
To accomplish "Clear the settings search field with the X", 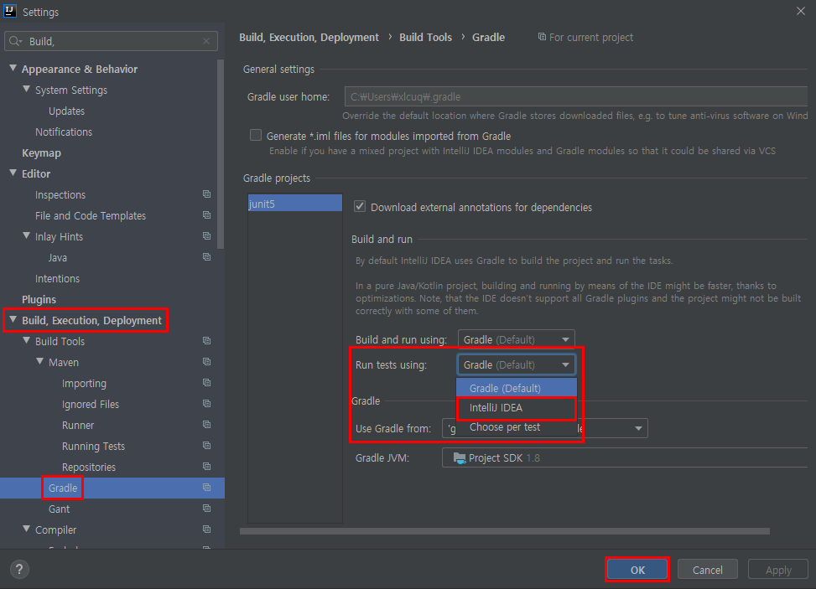I will 206,41.
